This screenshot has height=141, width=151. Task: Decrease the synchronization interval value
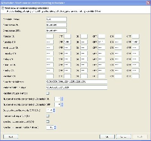(x=55, y=129)
